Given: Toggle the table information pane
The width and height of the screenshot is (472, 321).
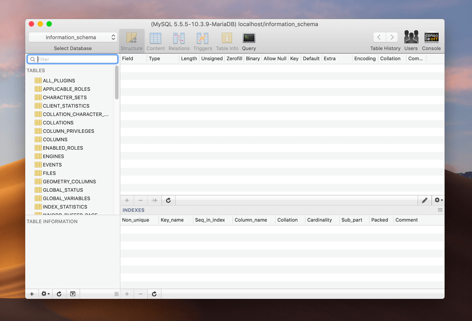Looking at the screenshot, I should (x=73, y=294).
